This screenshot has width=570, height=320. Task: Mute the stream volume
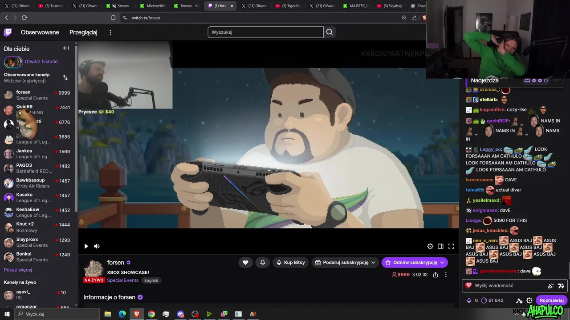pos(97,246)
